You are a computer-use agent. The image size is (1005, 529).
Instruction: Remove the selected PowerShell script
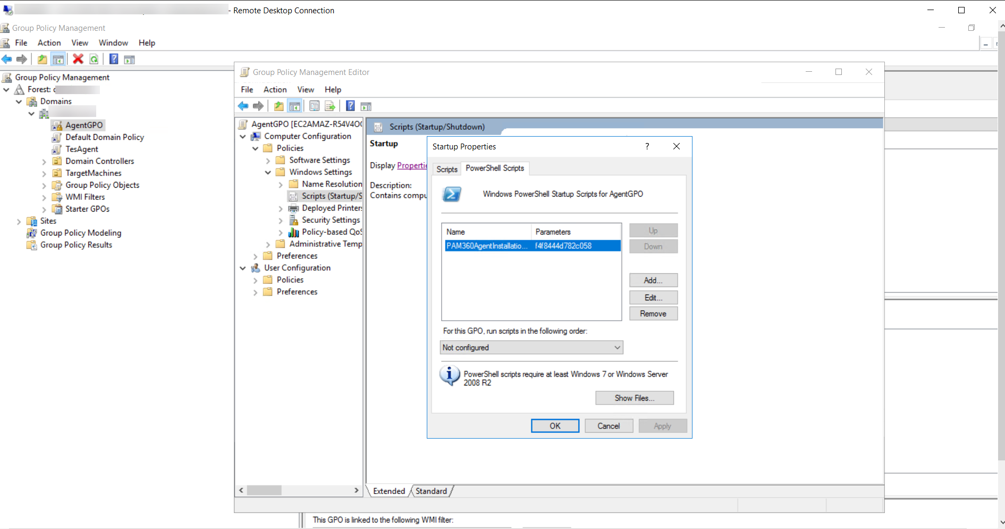[x=653, y=314]
